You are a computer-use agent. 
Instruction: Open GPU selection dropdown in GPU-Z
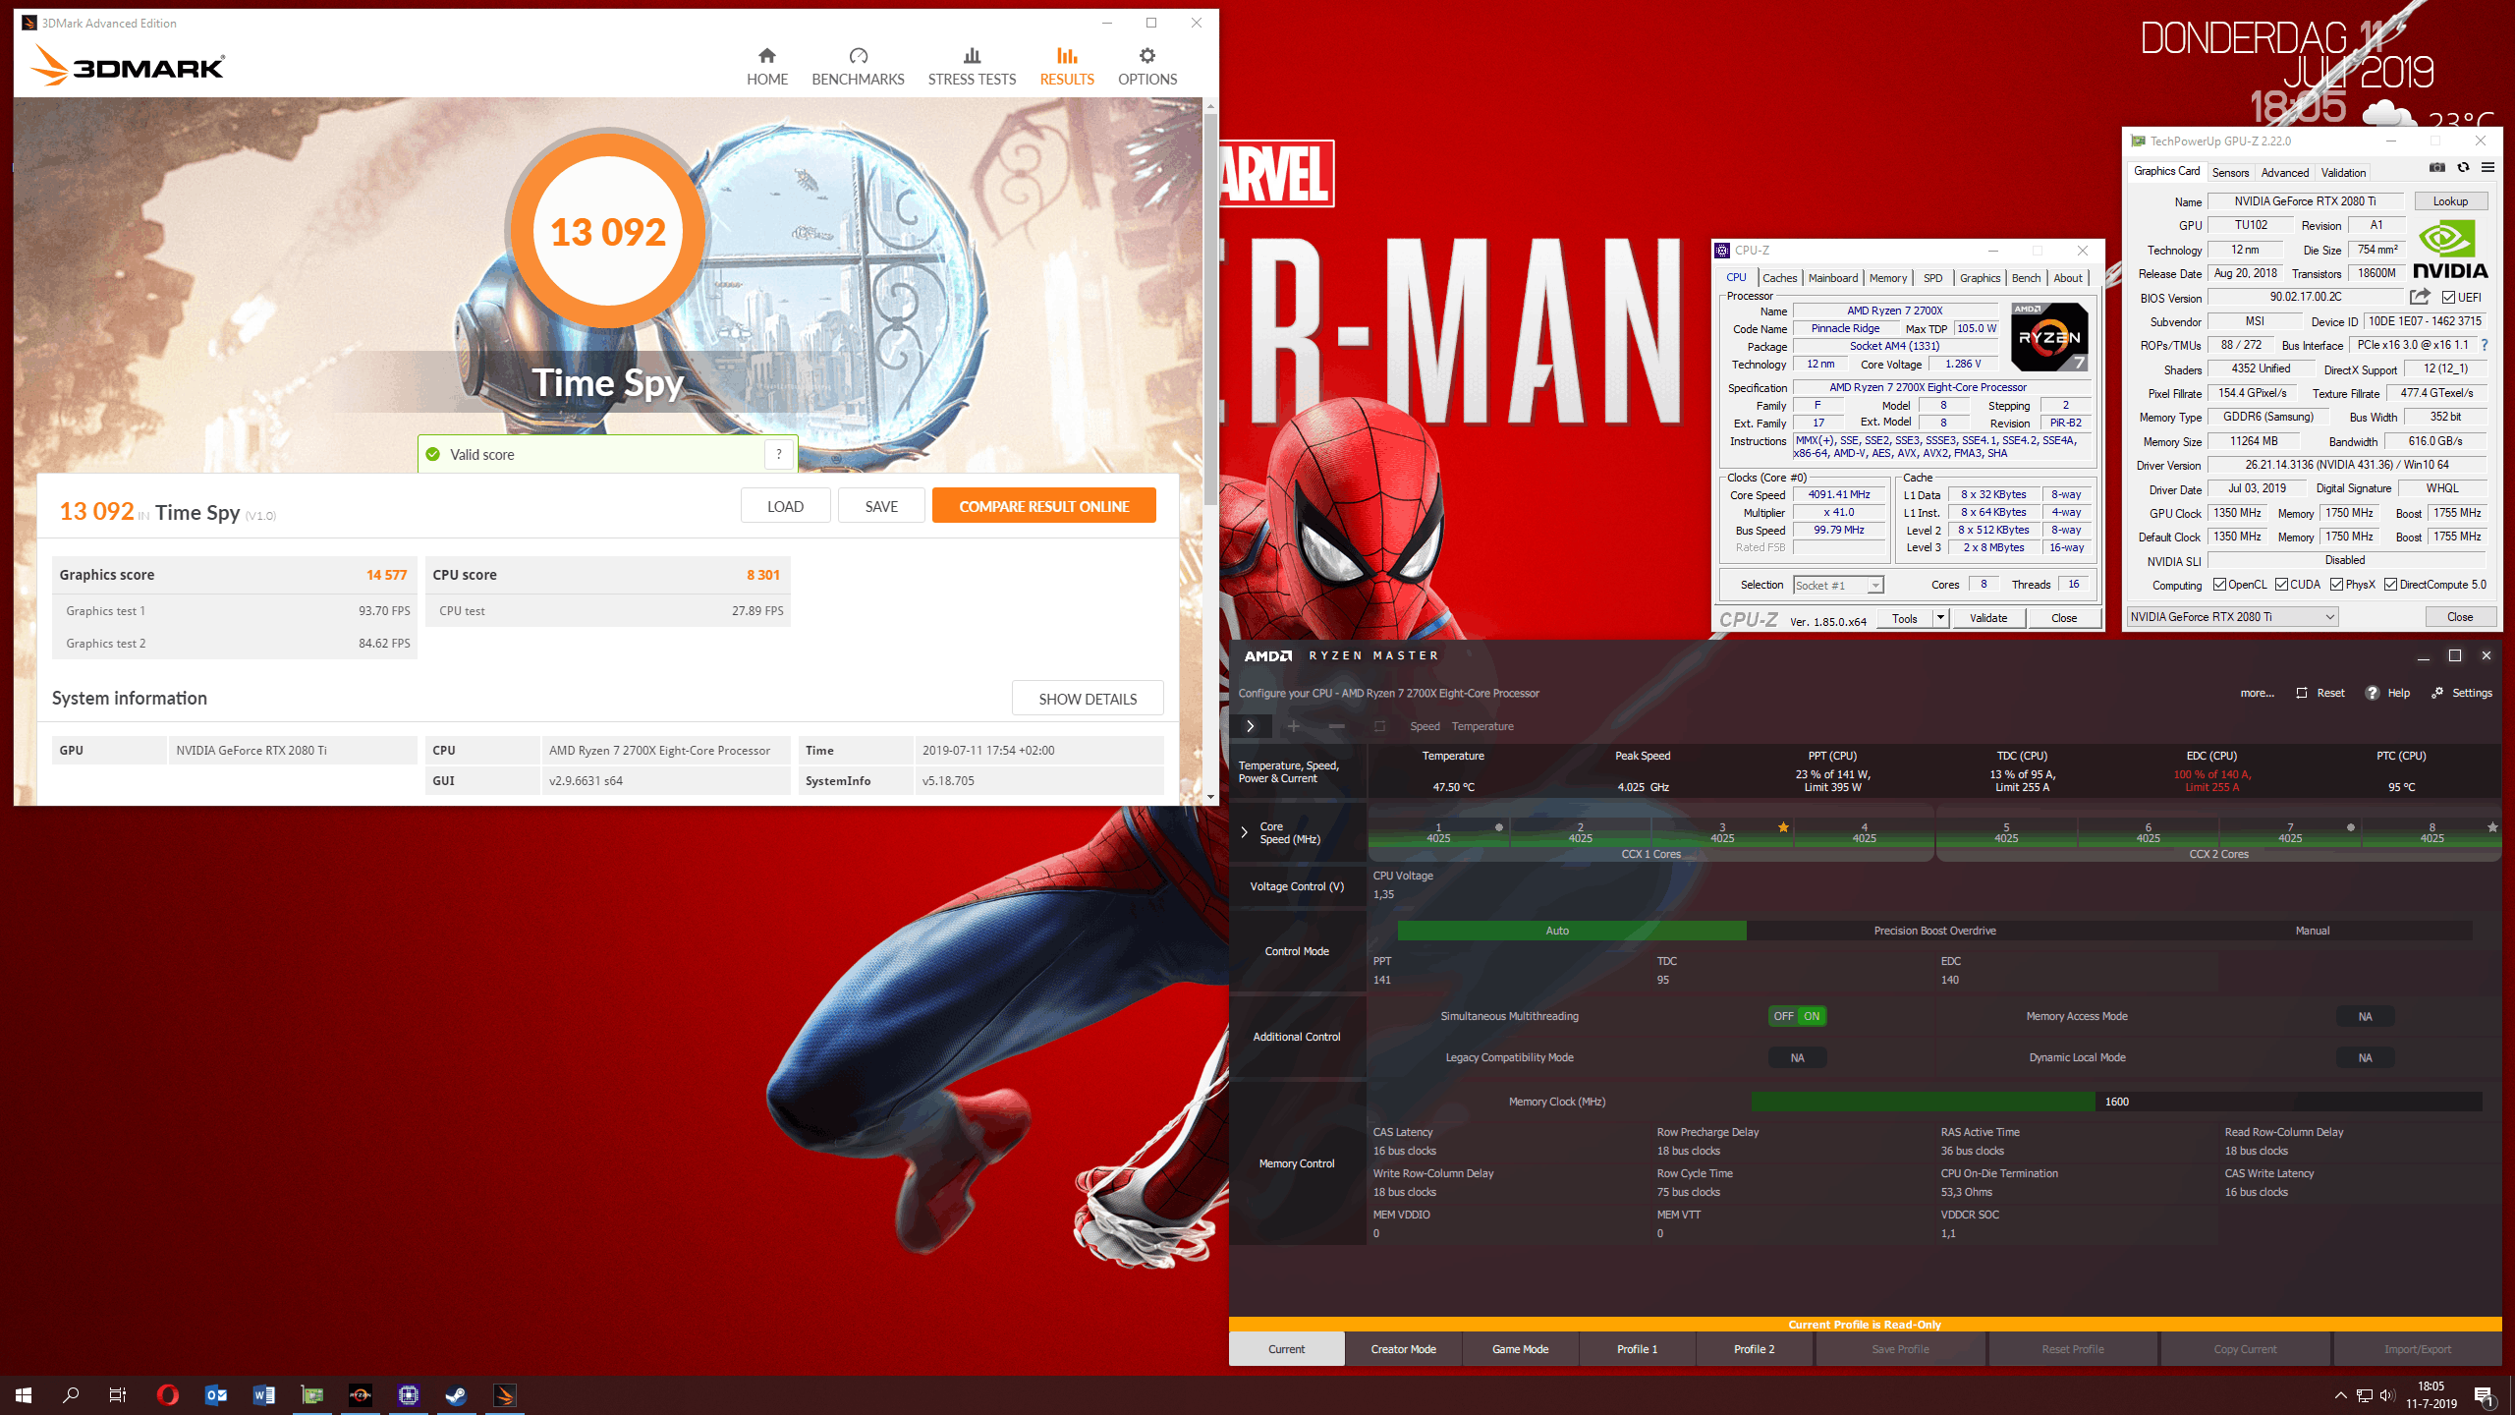coord(2232,617)
